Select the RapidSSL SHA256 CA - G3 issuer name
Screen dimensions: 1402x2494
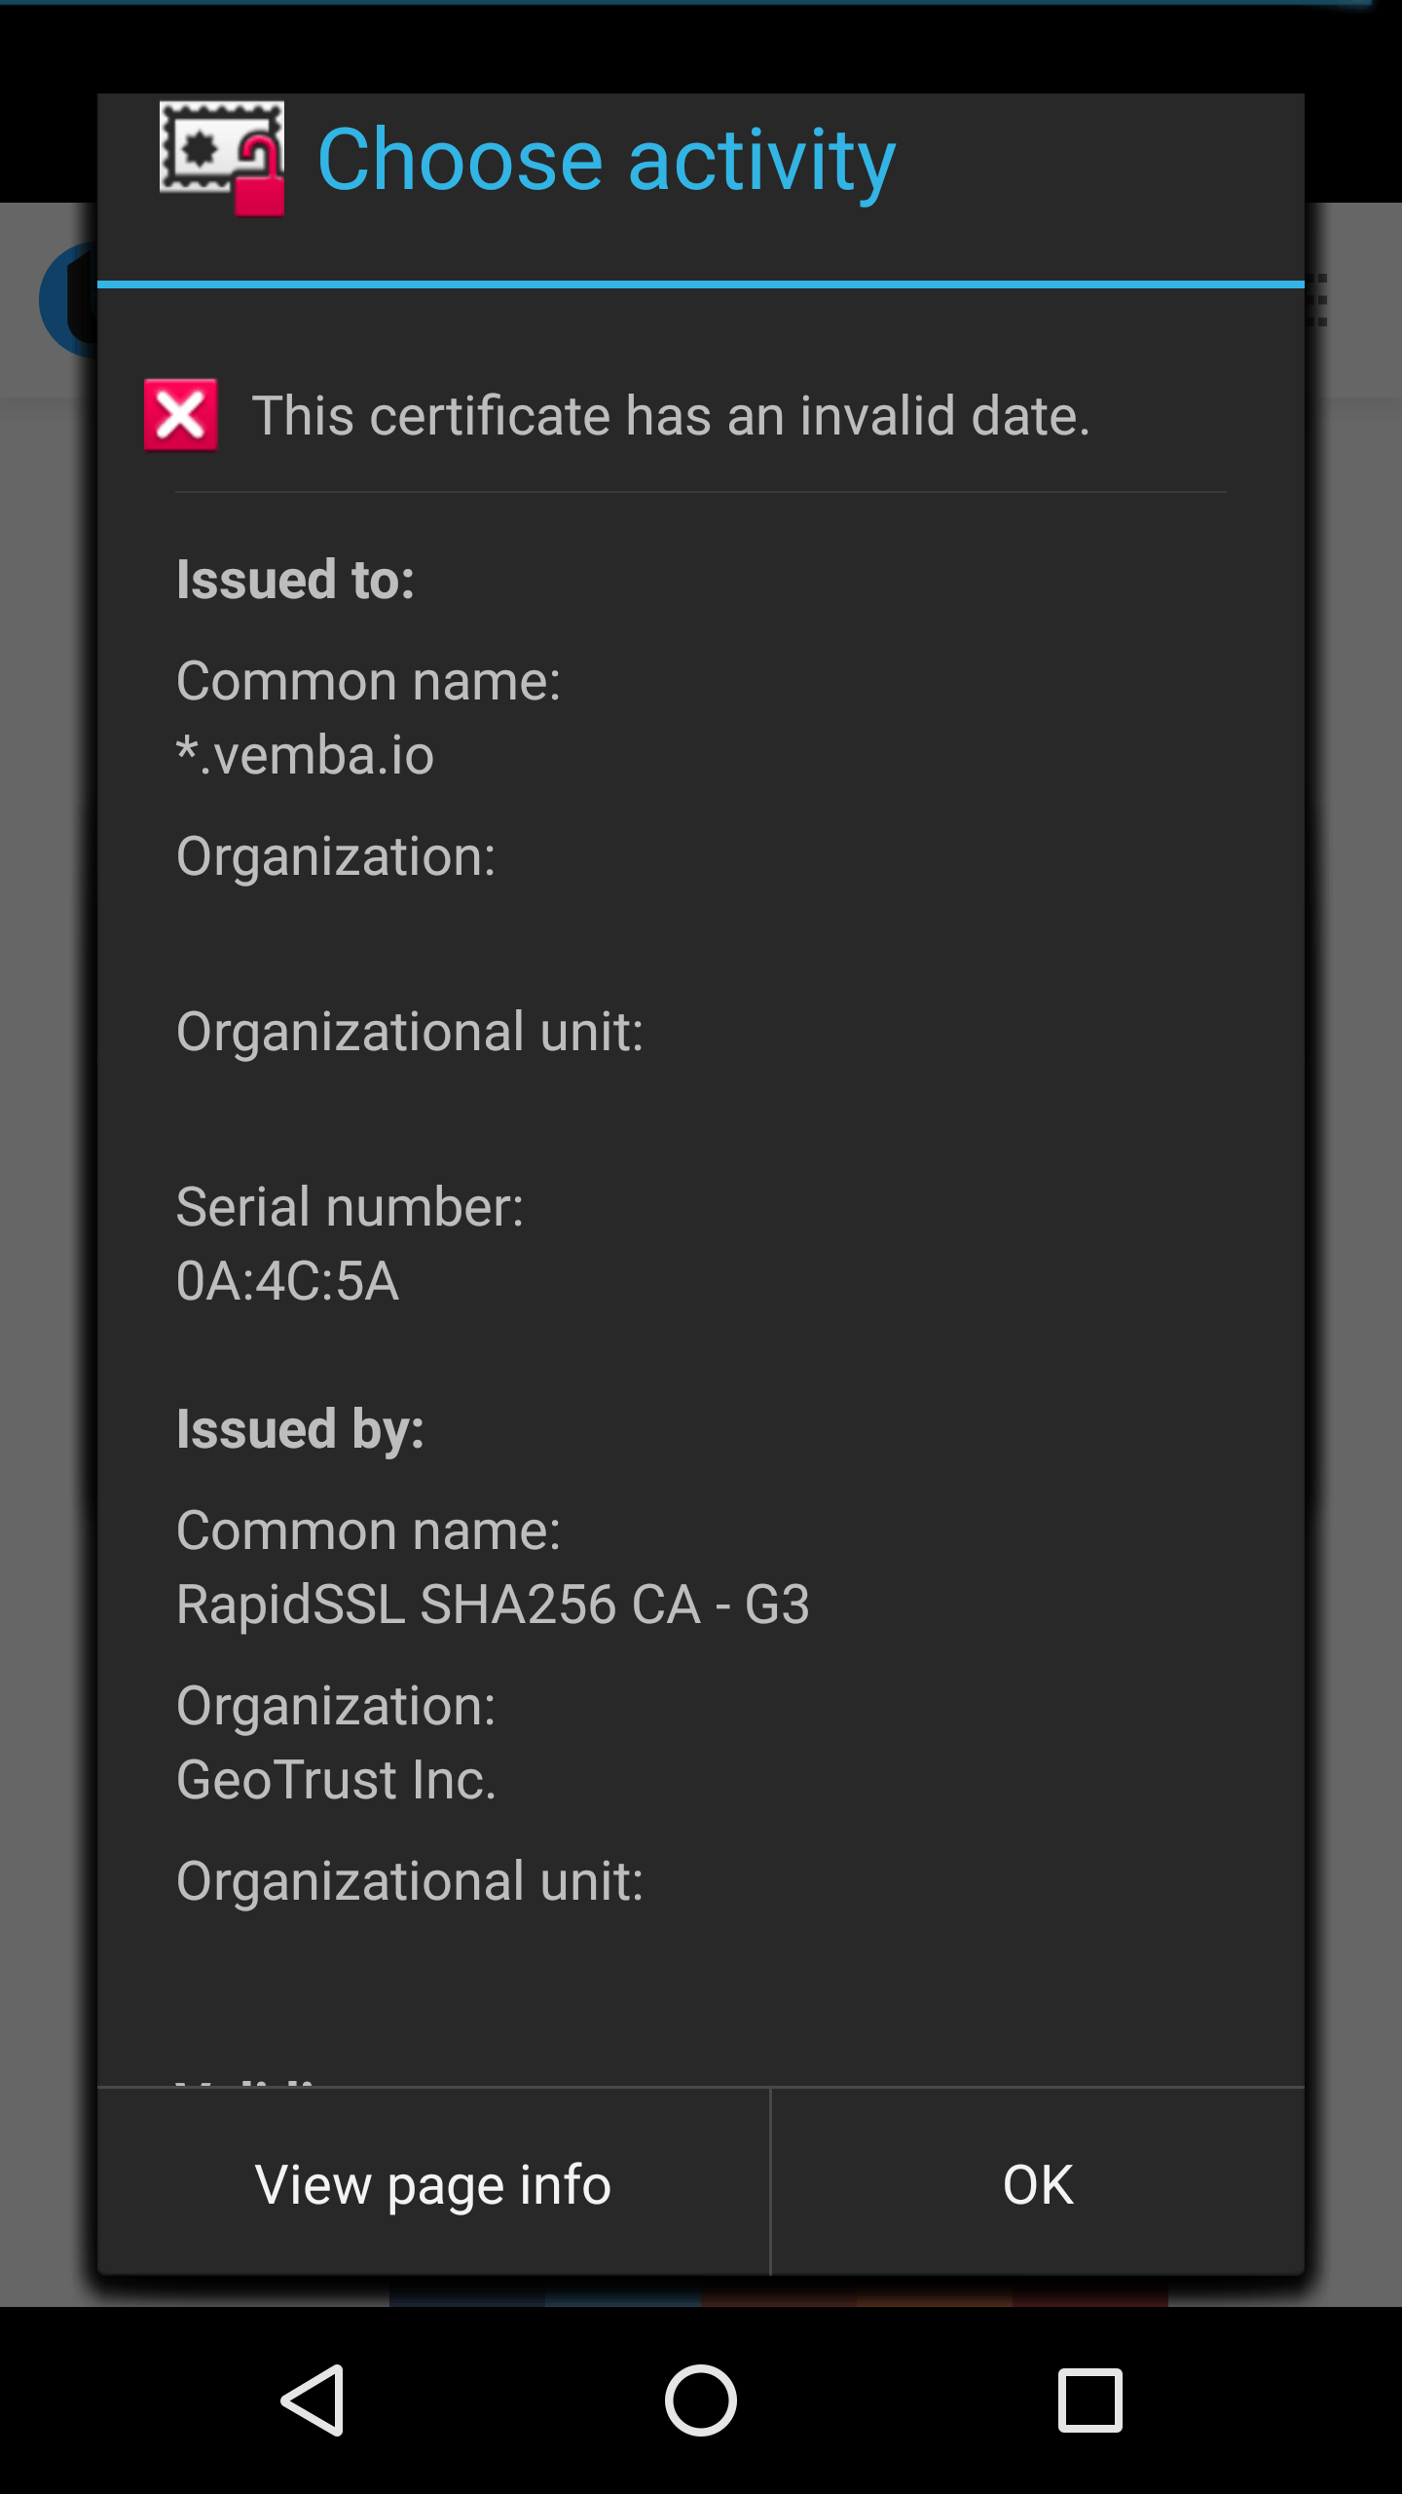tap(493, 1605)
